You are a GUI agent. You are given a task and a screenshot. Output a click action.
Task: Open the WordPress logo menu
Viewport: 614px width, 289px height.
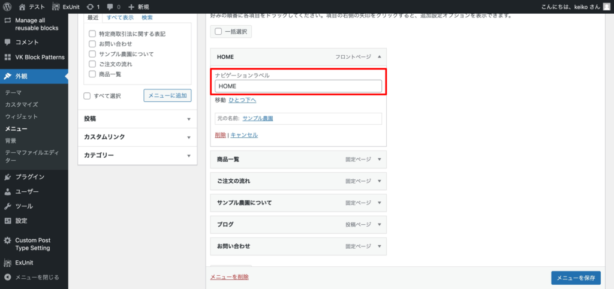click(7, 7)
